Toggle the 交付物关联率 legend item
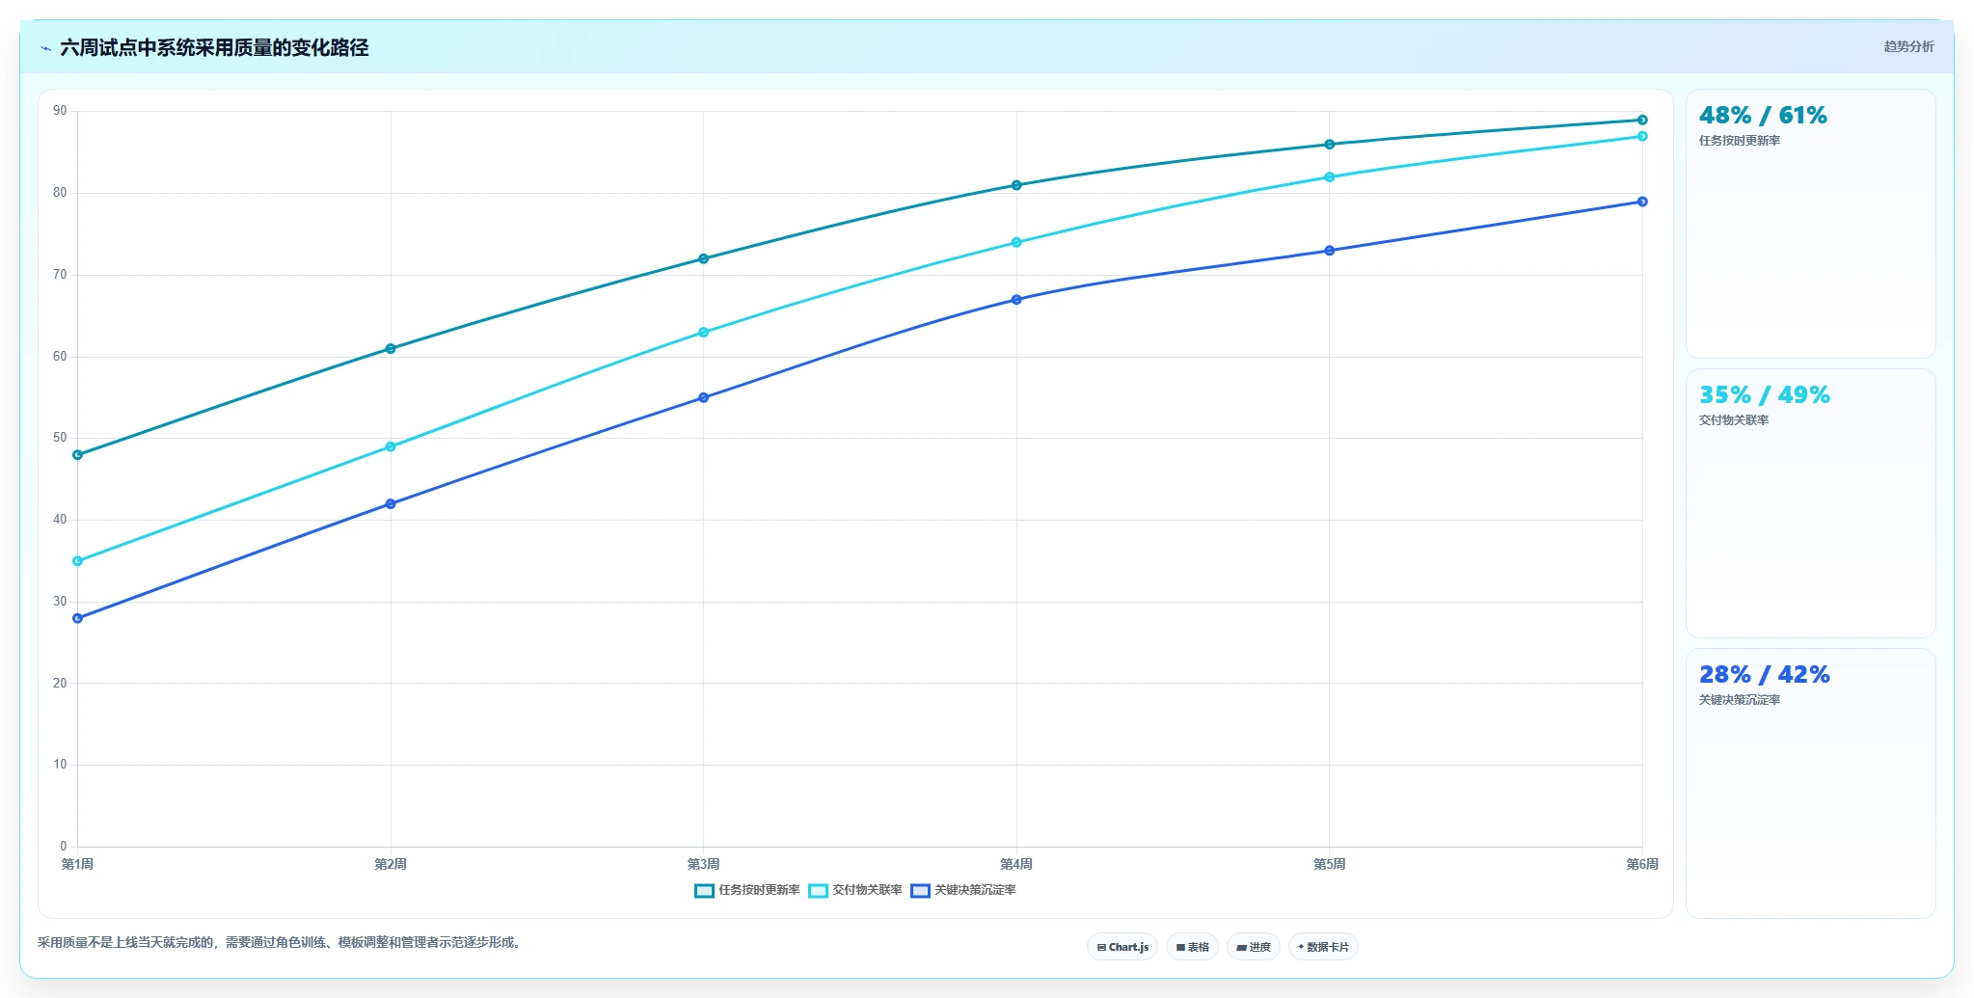The width and height of the screenshot is (1974, 998). 855,890
